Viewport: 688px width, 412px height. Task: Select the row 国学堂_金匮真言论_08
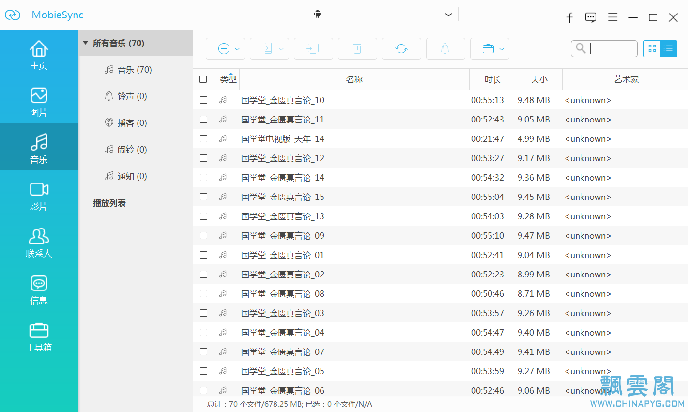coord(441,294)
